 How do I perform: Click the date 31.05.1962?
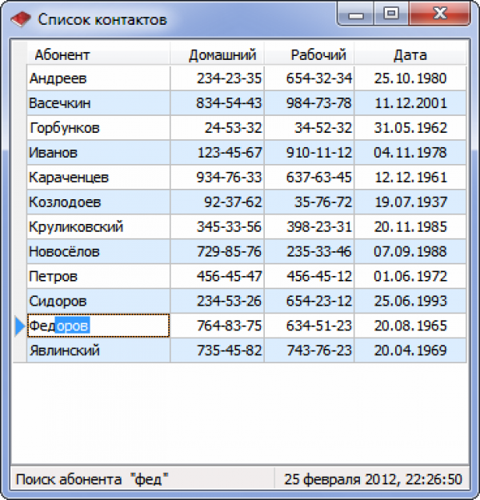[x=410, y=127]
